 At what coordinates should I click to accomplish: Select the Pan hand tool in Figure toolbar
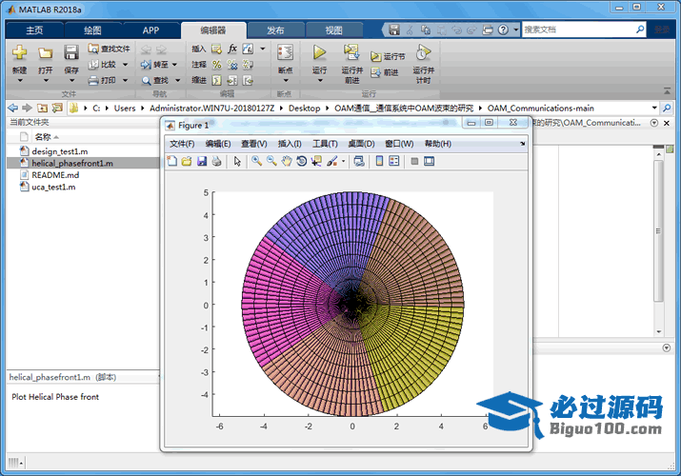tap(287, 162)
